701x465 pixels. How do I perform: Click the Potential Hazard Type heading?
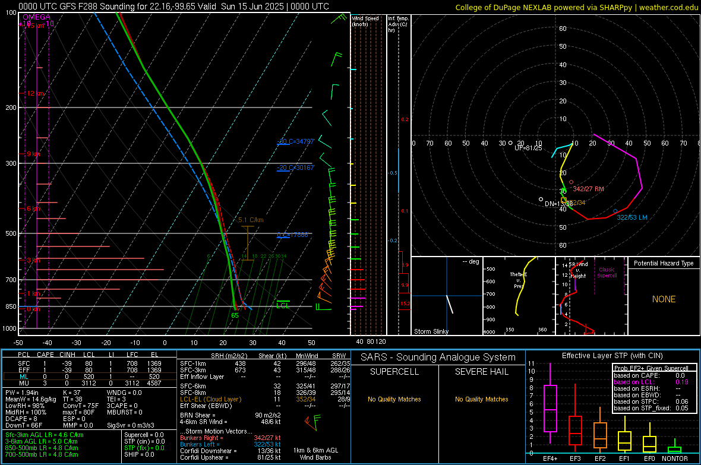664,263
